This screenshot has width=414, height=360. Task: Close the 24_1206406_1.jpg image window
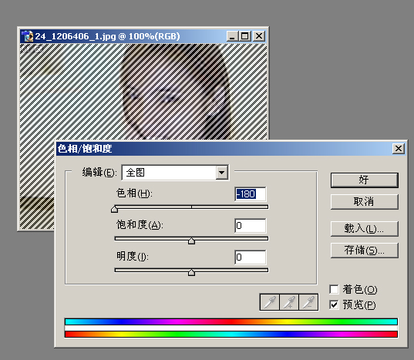(259, 36)
